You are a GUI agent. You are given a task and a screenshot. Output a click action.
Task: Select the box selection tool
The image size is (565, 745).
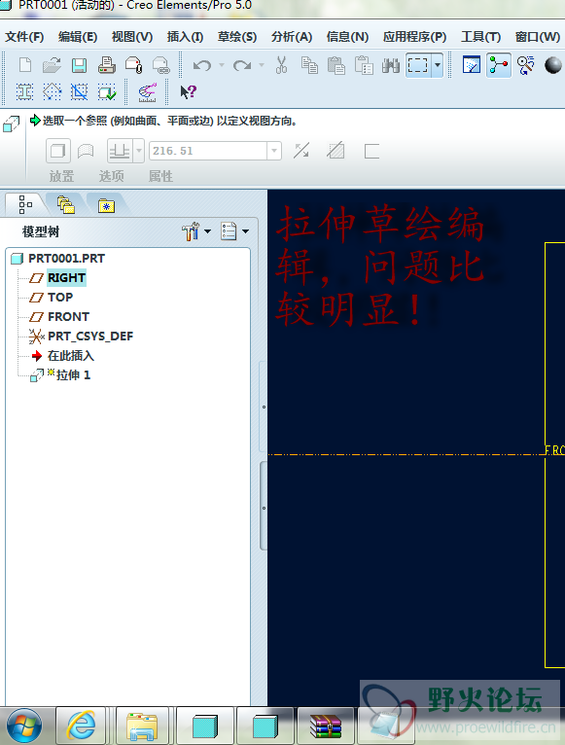coord(418,65)
